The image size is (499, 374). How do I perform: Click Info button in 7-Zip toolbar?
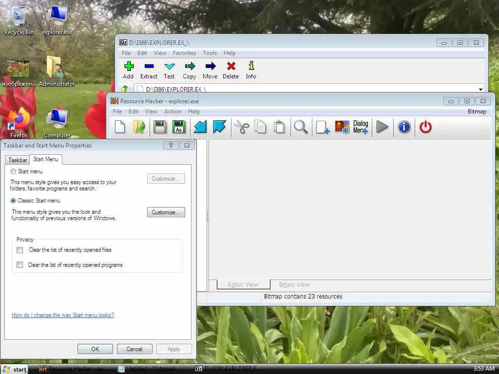pyautogui.click(x=251, y=70)
